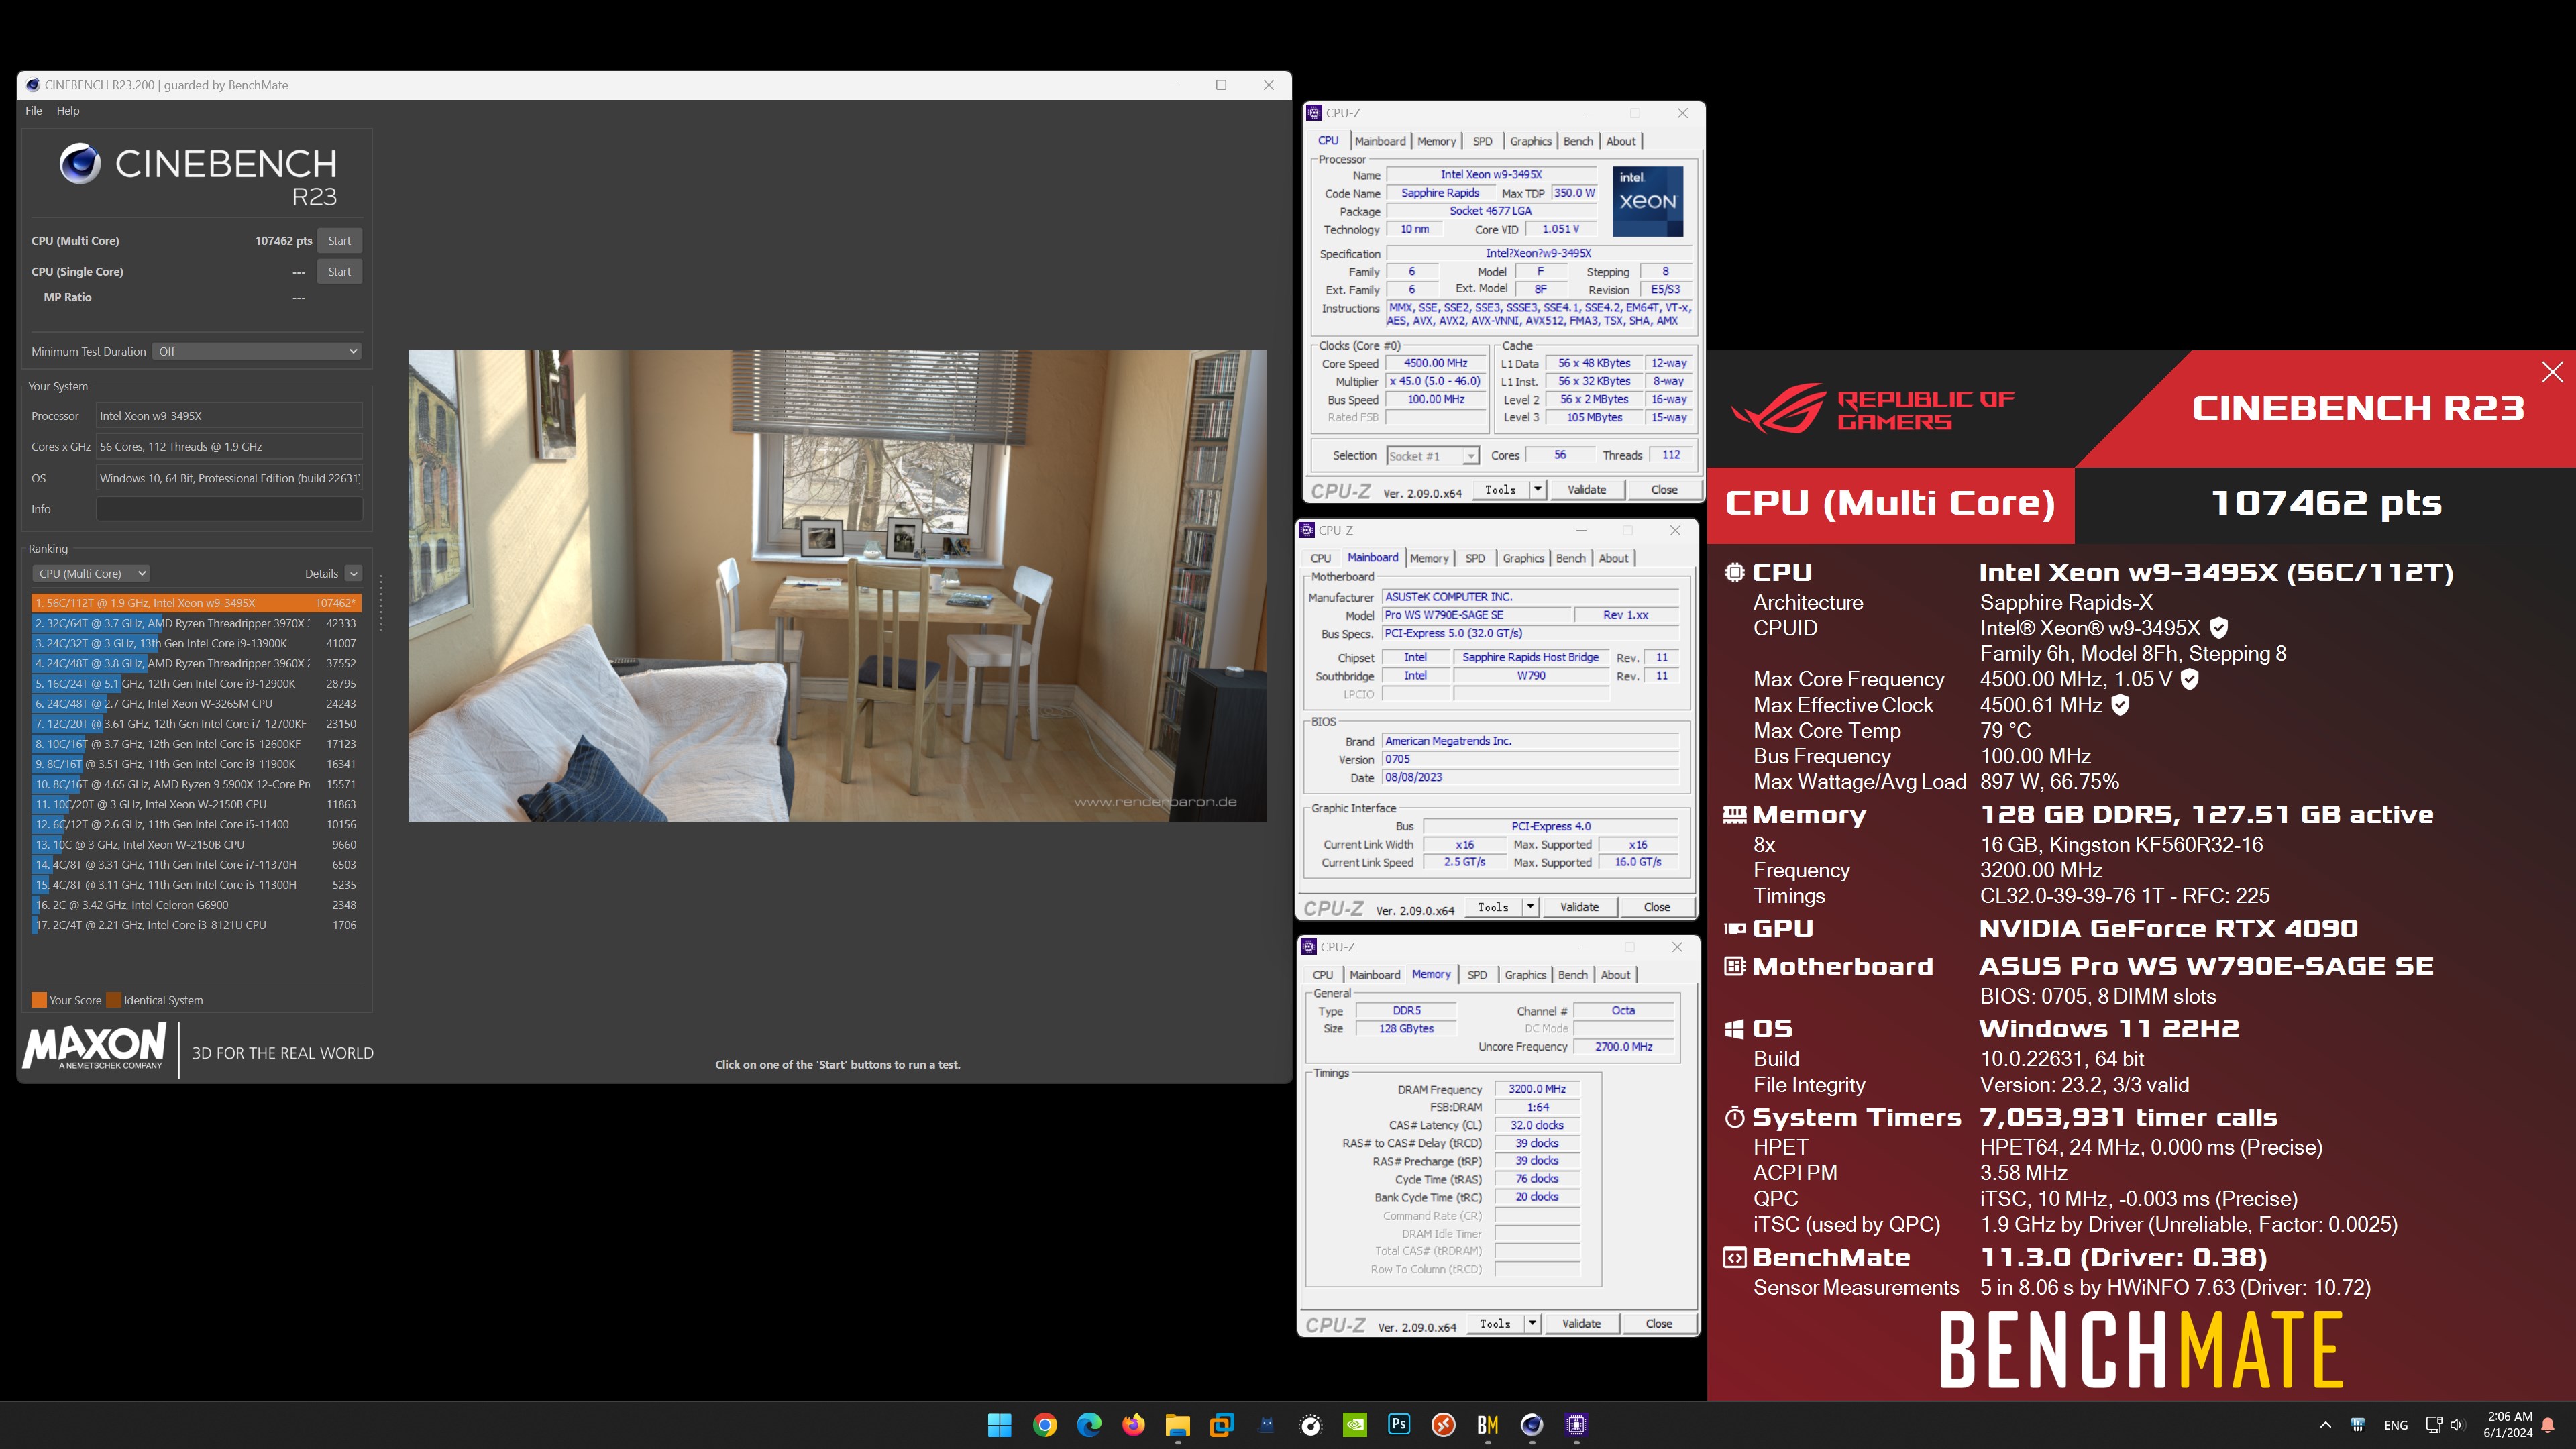
Task: Click the Republic of Gamers logo
Action: [1872, 409]
